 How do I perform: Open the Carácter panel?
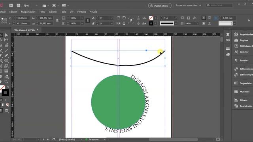[x=242, y=52]
